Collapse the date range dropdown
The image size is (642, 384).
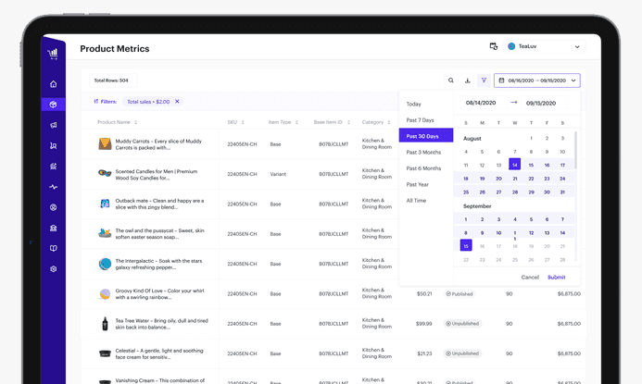573,81
